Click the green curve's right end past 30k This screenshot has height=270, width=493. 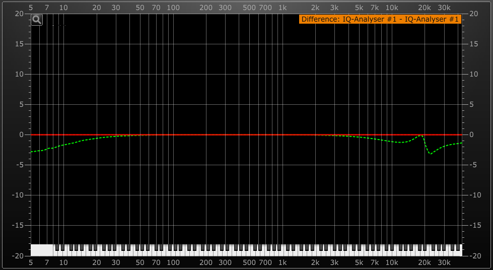pos(461,143)
